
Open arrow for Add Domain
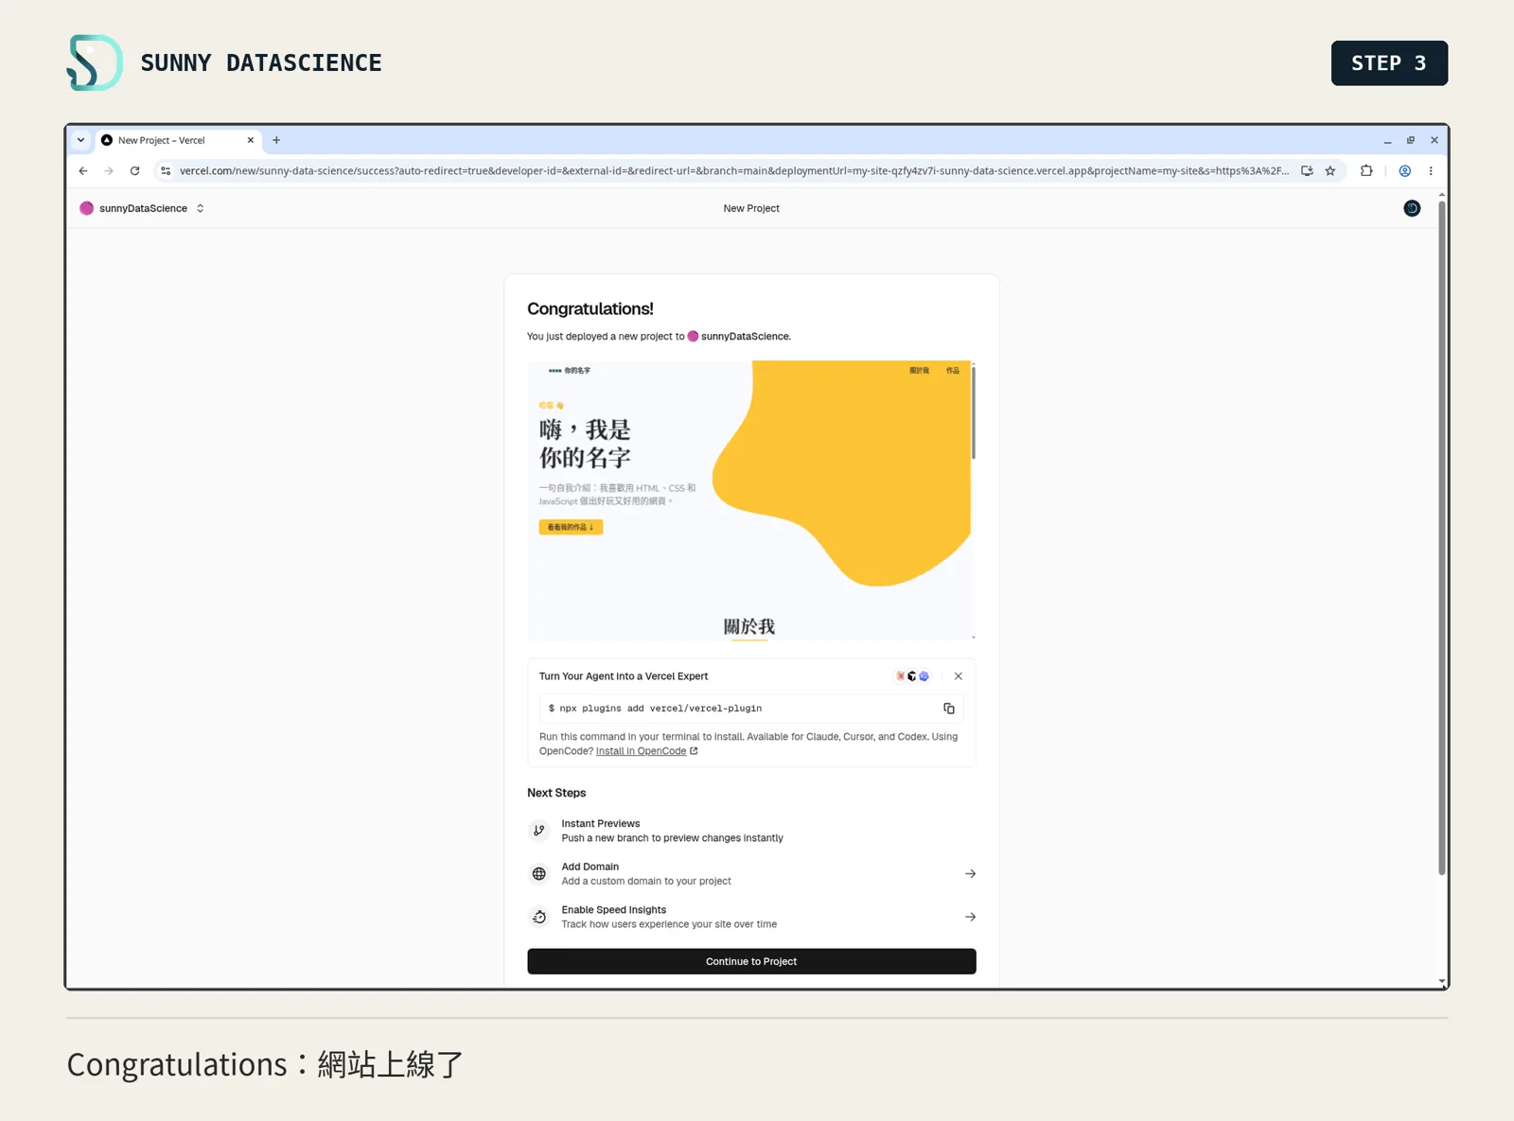coord(970,874)
